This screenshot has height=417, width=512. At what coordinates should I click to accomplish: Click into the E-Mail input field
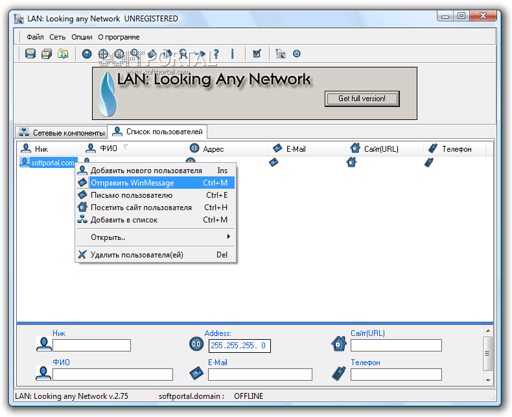point(260,374)
